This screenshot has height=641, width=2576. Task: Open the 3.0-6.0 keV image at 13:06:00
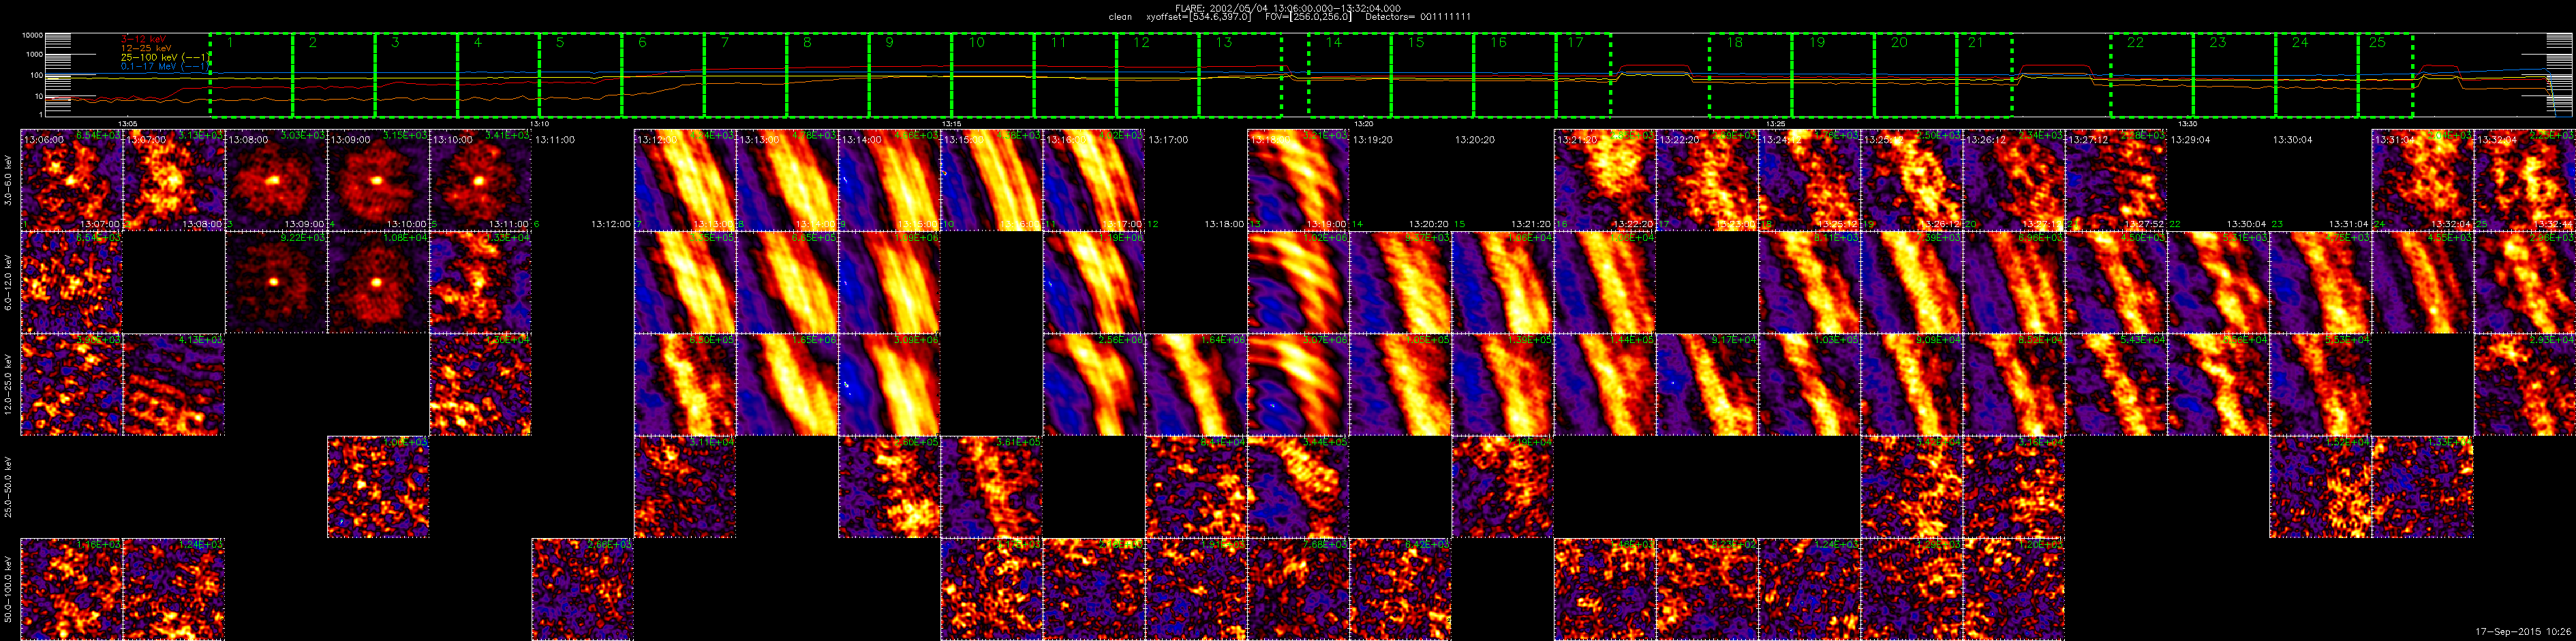(71, 180)
